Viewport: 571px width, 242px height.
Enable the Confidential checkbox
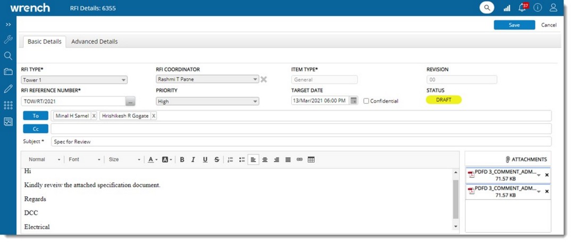coord(366,101)
